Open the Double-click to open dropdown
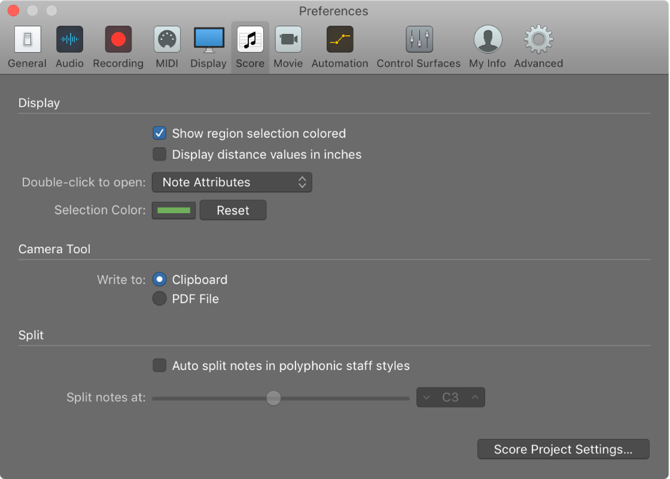 click(232, 182)
